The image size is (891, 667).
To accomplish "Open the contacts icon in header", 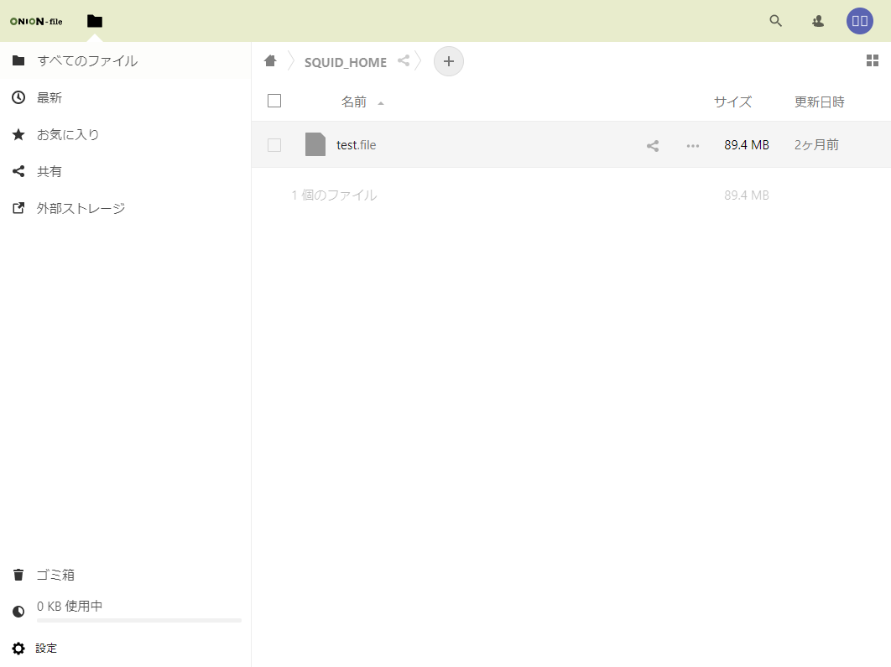I will [x=818, y=21].
